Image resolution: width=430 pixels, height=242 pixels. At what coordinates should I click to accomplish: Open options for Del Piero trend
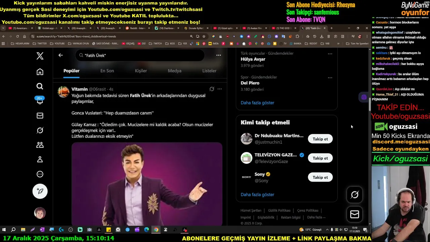click(330, 78)
